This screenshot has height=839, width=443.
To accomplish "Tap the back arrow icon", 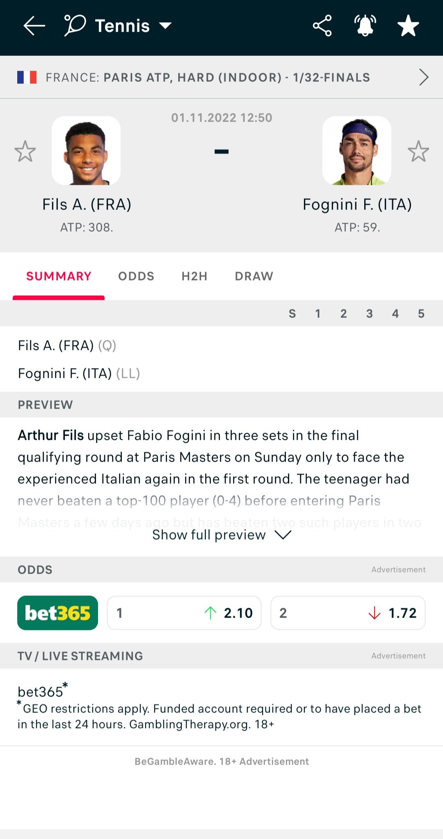I will click(34, 26).
